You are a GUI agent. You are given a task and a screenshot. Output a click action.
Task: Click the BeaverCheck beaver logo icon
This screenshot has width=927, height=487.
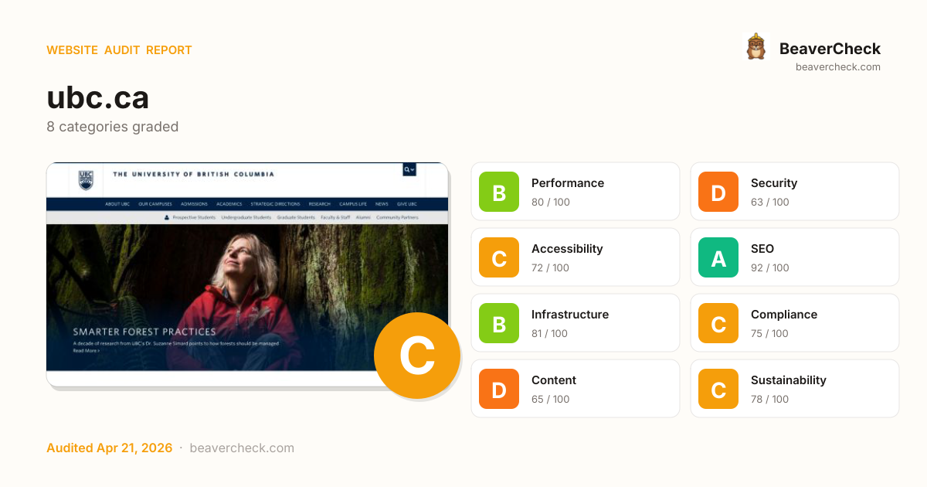(x=756, y=47)
